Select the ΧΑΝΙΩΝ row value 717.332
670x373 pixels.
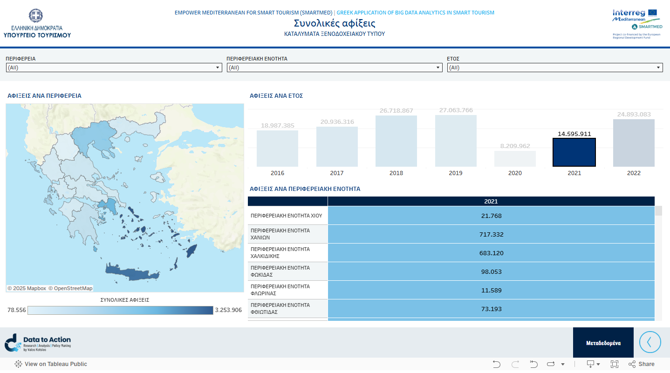tap(491, 234)
